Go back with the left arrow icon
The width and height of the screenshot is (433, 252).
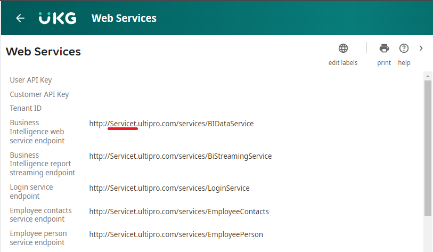20,18
